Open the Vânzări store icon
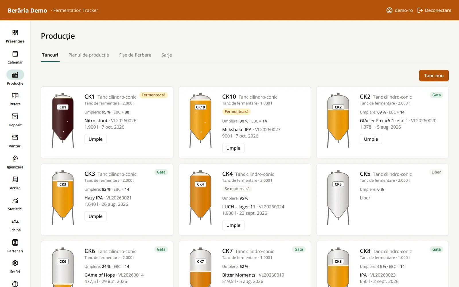Viewport: 459px width, 287px height. click(x=15, y=137)
